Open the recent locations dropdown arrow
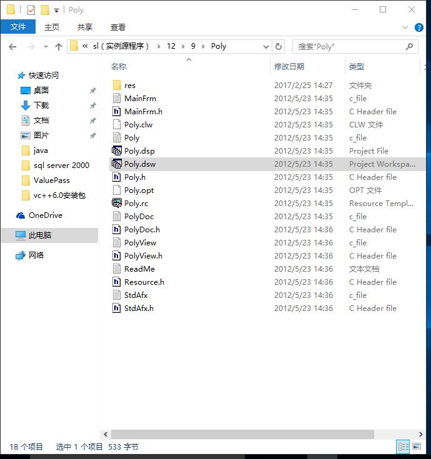 (46, 47)
